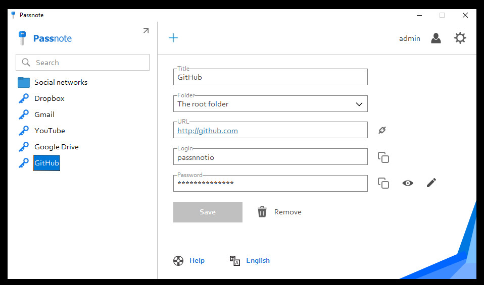Image resolution: width=484 pixels, height=285 pixels.
Task: Change language via the English link
Action: [258, 261]
